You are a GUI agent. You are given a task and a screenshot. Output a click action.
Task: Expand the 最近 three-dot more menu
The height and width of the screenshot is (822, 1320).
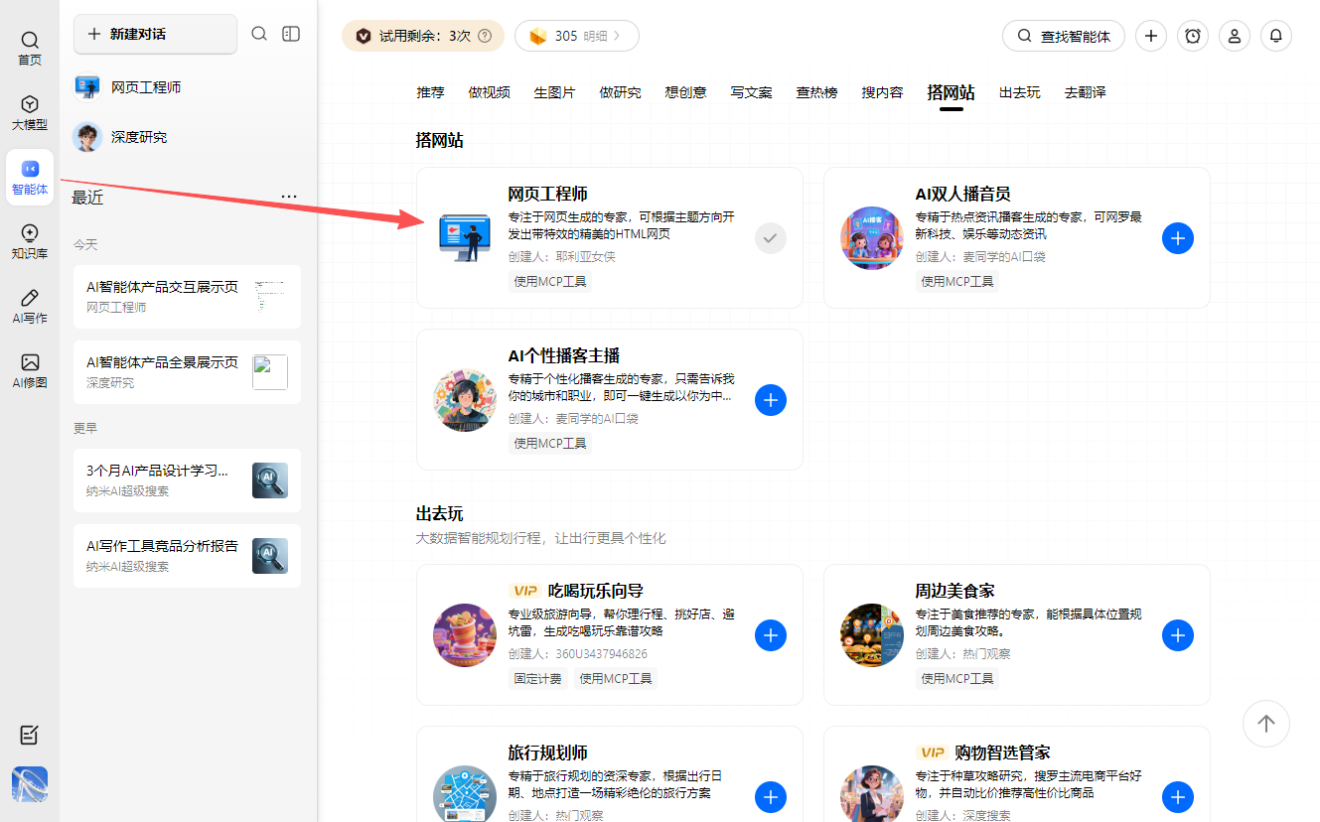pos(289,197)
